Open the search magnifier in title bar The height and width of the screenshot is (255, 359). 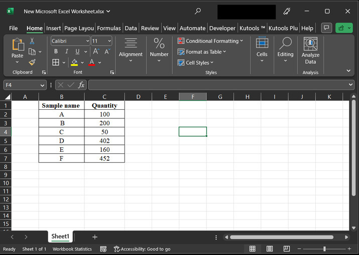click(198, 11)
